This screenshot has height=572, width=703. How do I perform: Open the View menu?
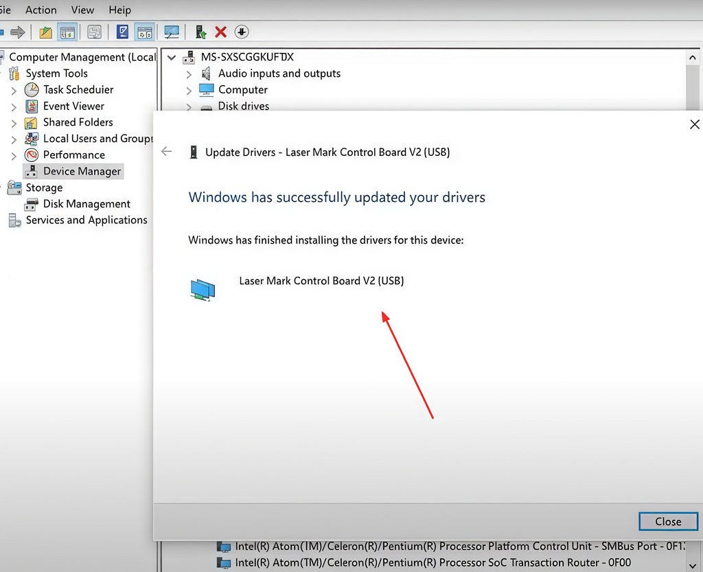pos(82,10)
